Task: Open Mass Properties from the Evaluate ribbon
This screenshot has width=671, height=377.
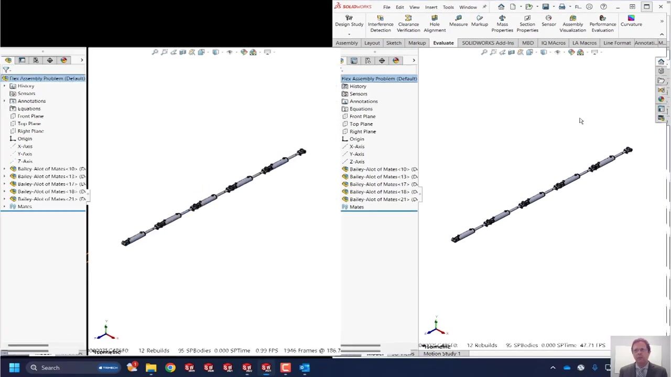Action: 502,24
